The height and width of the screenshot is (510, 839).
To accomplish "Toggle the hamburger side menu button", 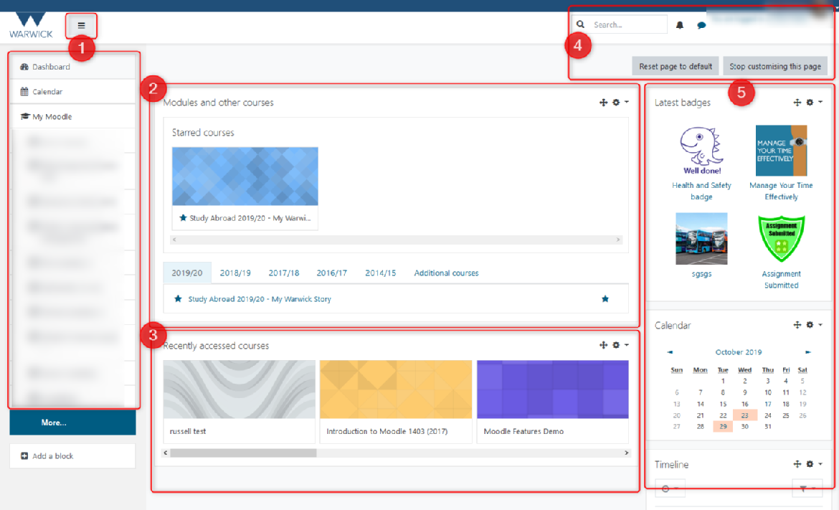I will [81, 26].
